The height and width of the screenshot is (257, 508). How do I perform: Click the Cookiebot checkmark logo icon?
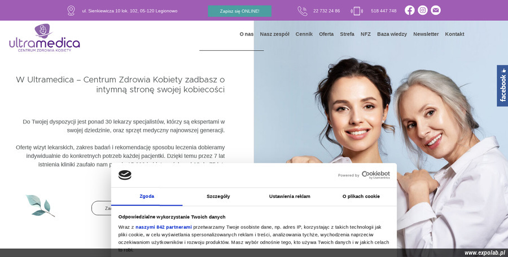coord(125,175)
